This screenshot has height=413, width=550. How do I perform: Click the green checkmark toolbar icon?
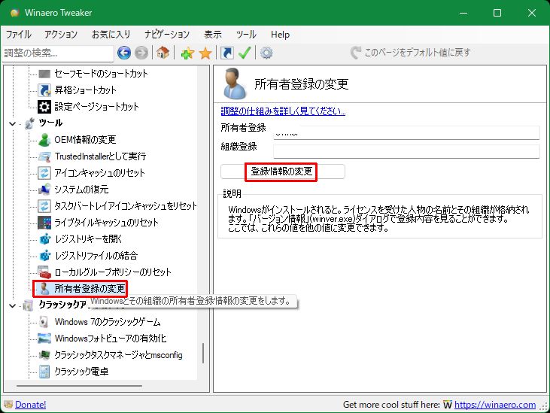coord(245,53)
